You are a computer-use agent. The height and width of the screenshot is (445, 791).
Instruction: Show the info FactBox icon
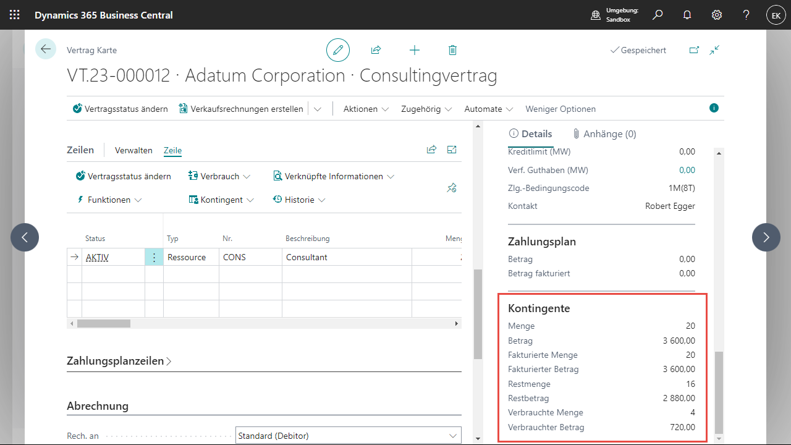click(714, 108)
